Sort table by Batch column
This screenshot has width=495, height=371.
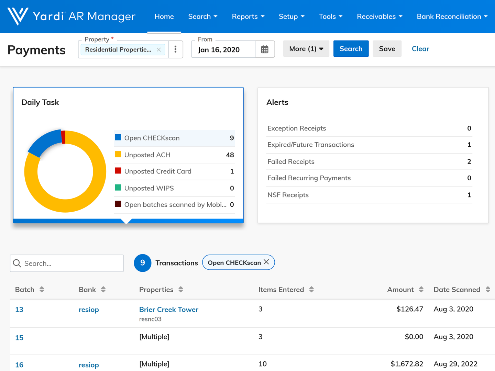[x=42, y=290]
